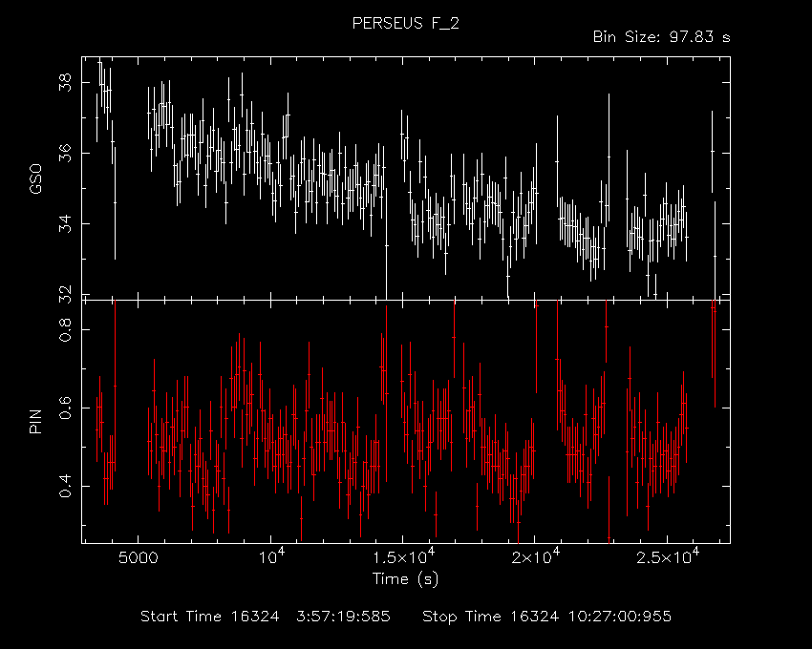Viewport: 812px width, 649px height.
Task: Click the plot title PERSEUS F_2
Action: pyautogui.click(x=405, y=24)
